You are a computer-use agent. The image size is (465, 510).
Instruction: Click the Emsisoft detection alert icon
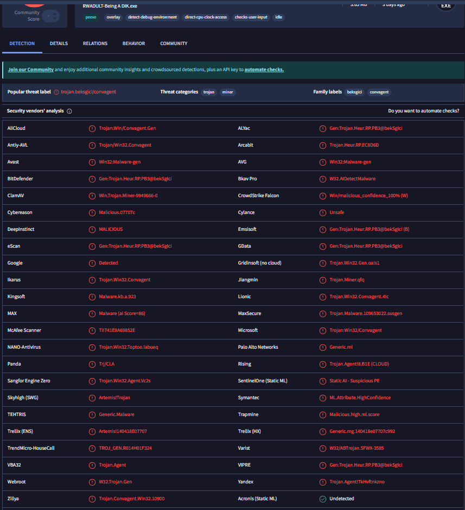coord(323,230)
